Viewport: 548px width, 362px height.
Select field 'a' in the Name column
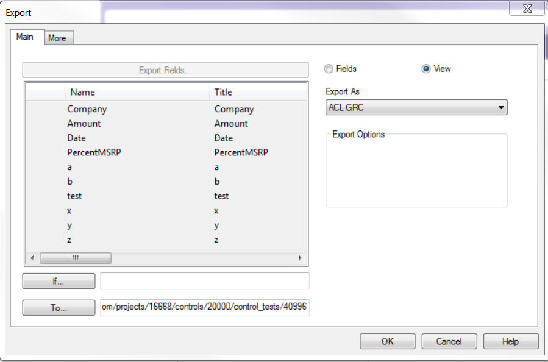(69, 168)
